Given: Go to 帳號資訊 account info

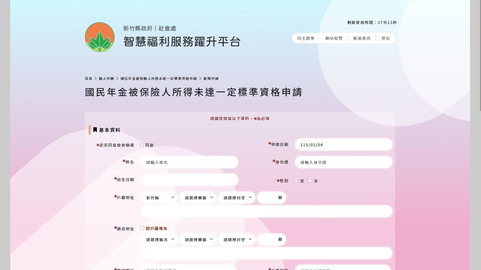Looking at the screenshot, I should [362, 38].
